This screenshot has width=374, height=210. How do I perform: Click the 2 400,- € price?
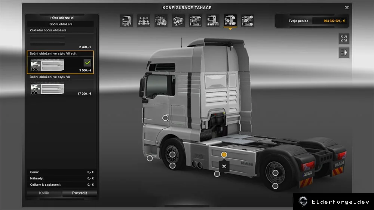tap(85, 47)
